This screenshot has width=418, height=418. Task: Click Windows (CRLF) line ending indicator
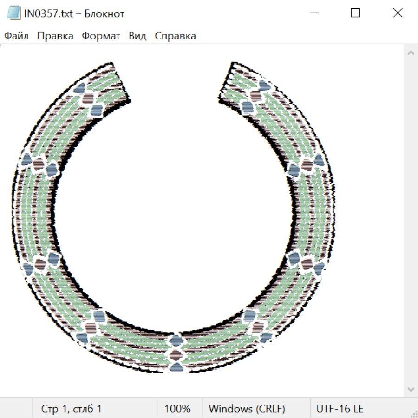click(247, 409)
